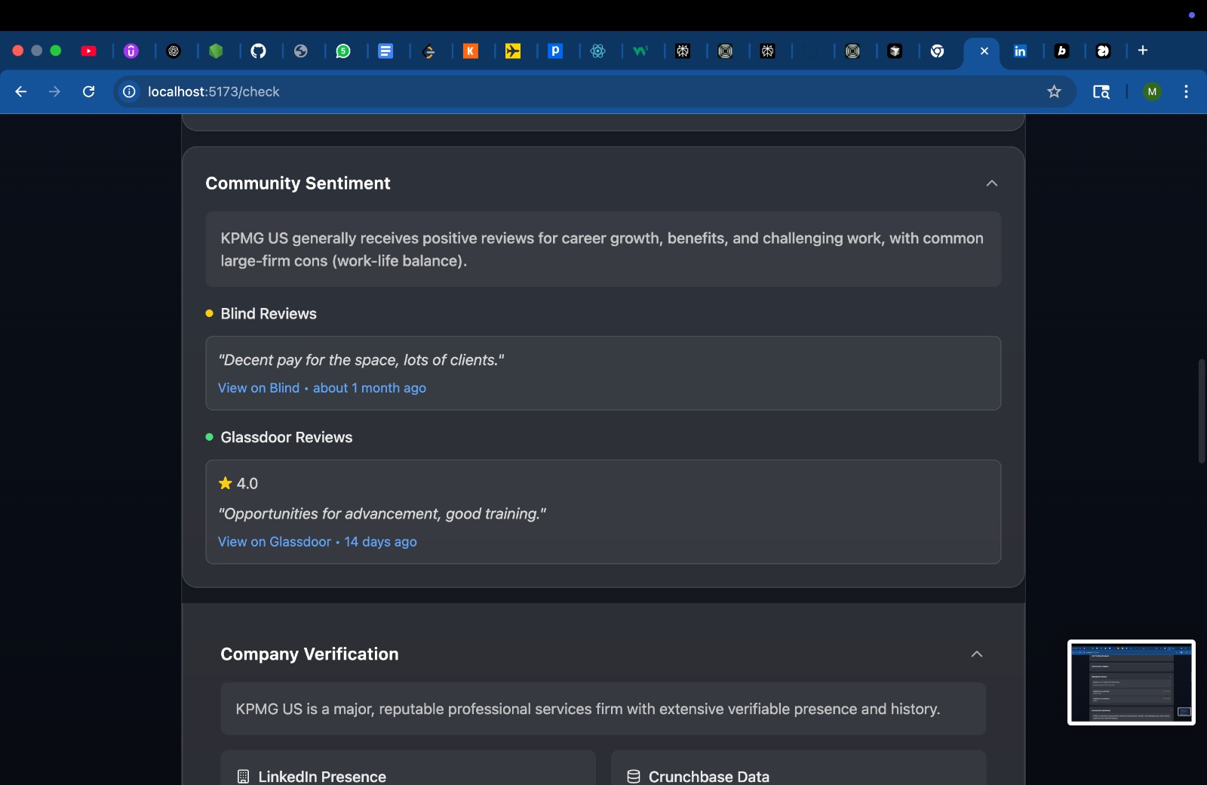Click the "Opportunities for advancement" quote
This screenshot has height=785, width=1207.
382,514
